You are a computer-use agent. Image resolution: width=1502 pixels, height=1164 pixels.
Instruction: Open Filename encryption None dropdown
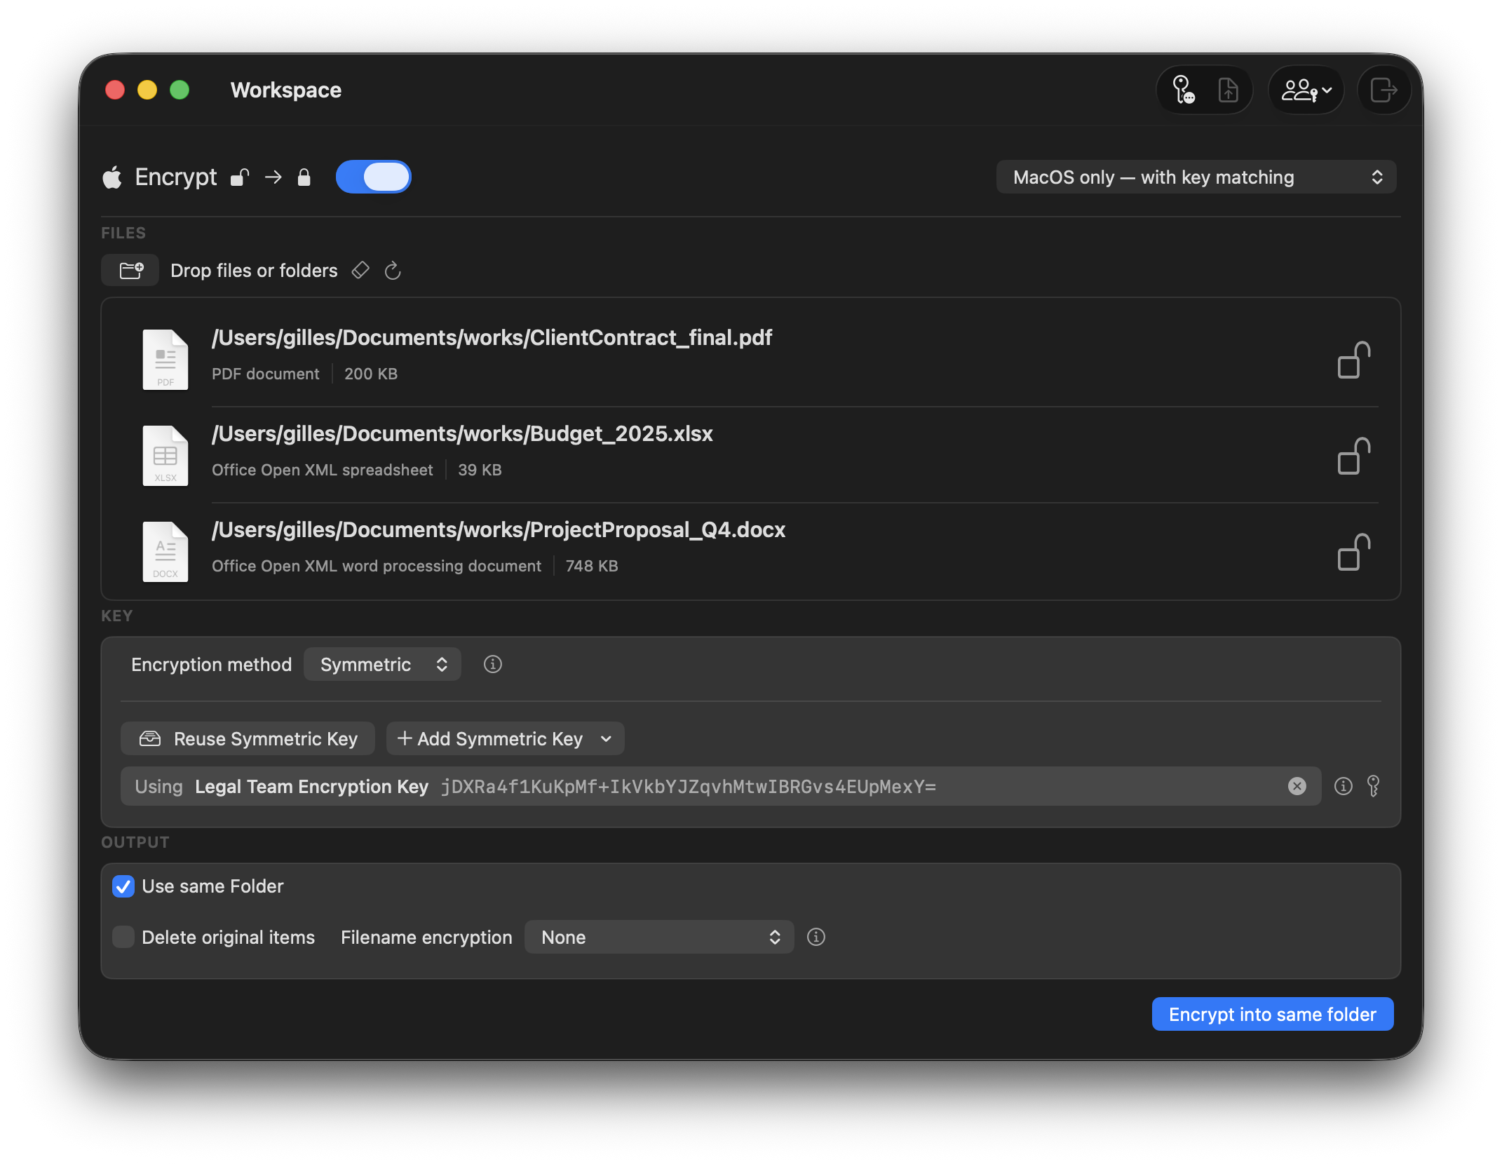(x=659, y=938)
